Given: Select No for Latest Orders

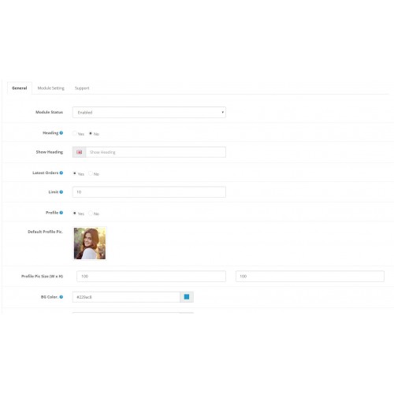Looking at the screenshot, I should tap(91, 173).
